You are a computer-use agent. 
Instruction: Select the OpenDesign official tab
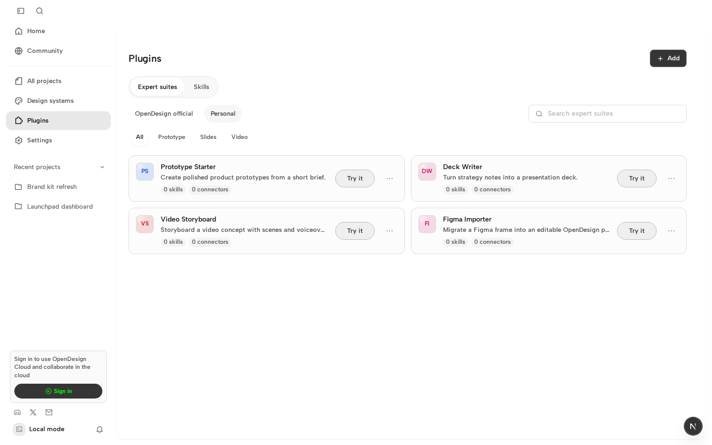(x=164, y=114)
